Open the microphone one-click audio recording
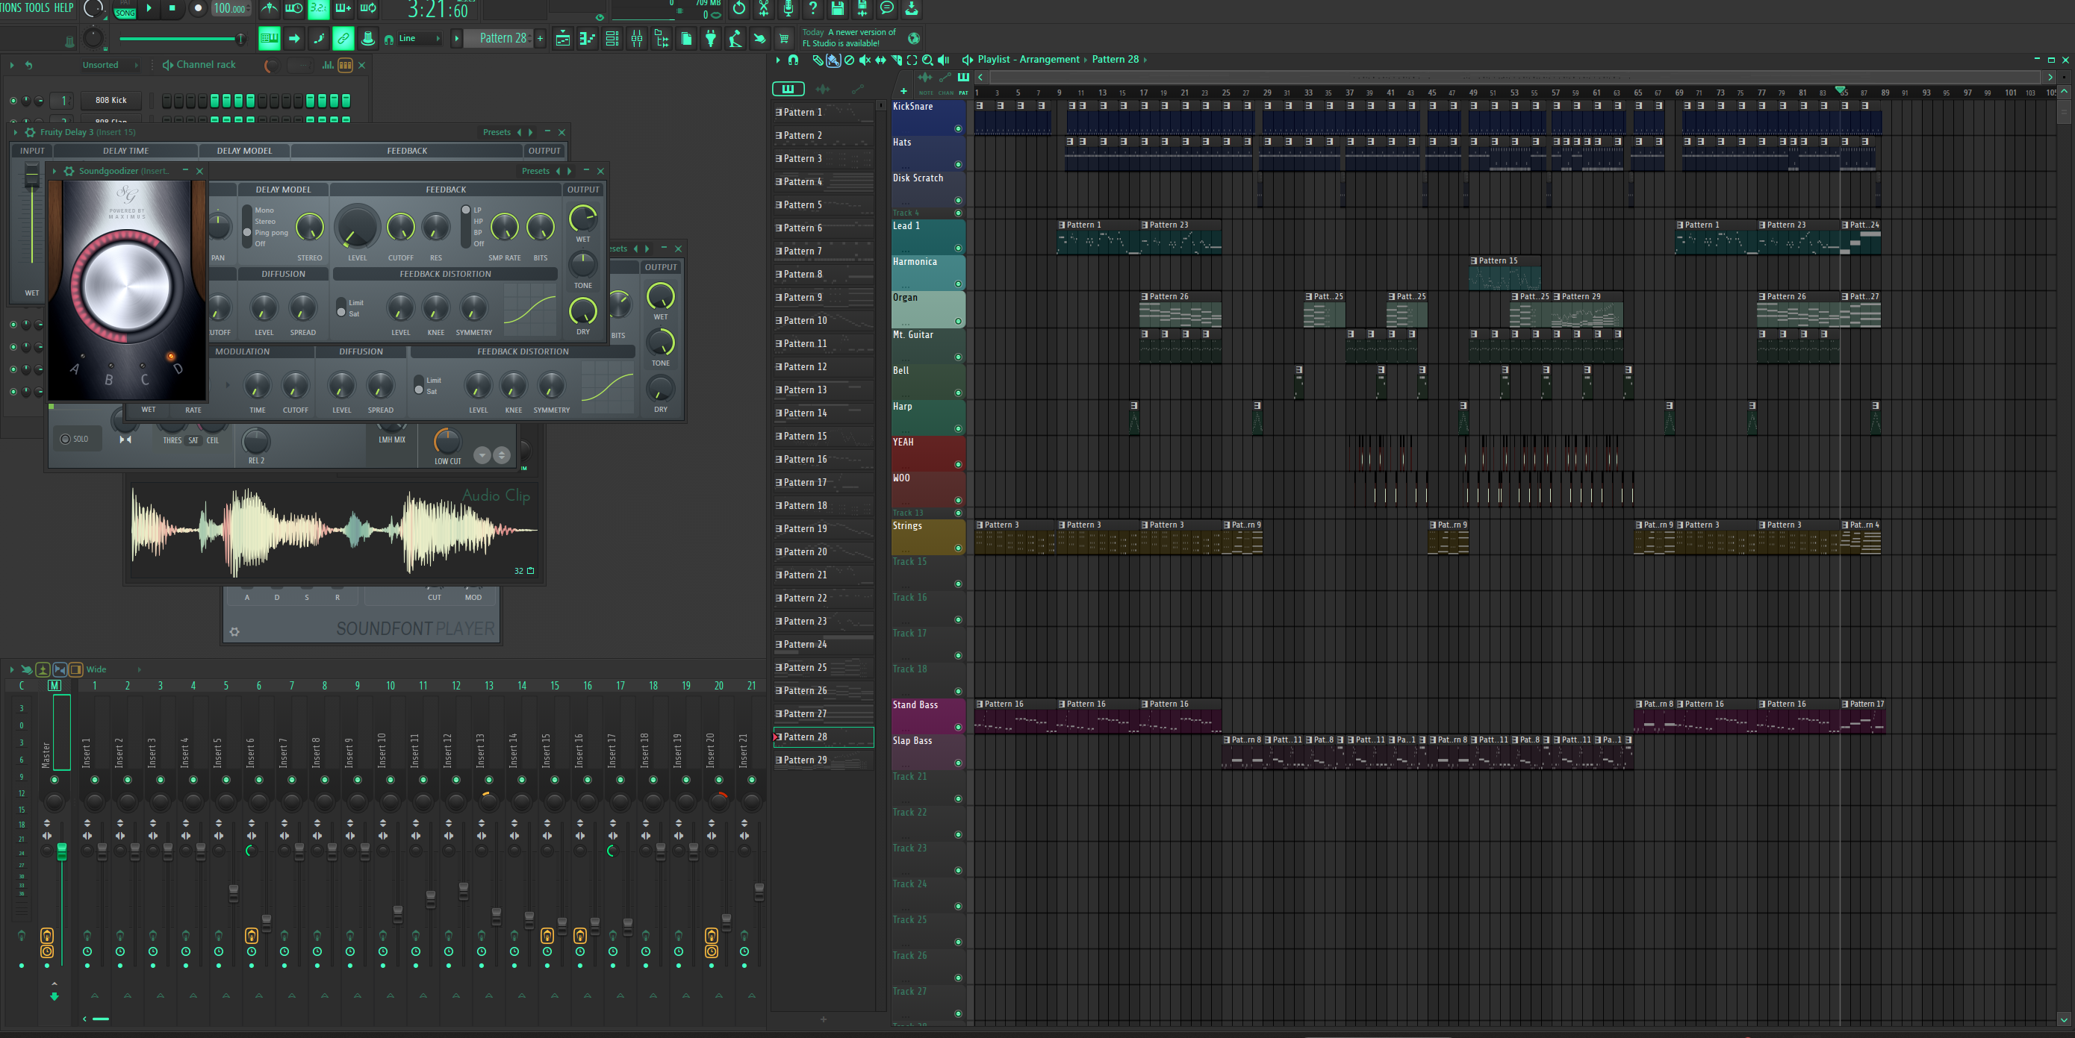Image resolution: width=2075 pixels, height=1038 pixels. pyautogui.click(x=788, y=8)
